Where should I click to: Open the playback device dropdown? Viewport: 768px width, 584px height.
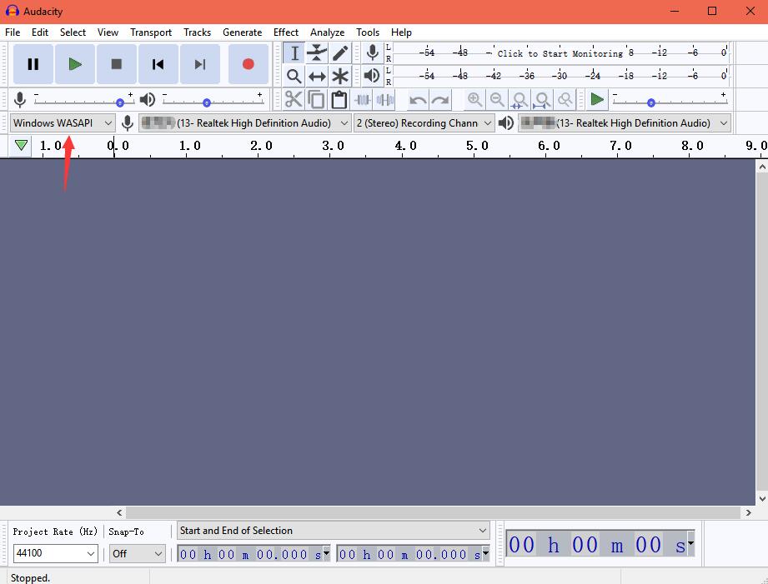click(x=625, y=122)
